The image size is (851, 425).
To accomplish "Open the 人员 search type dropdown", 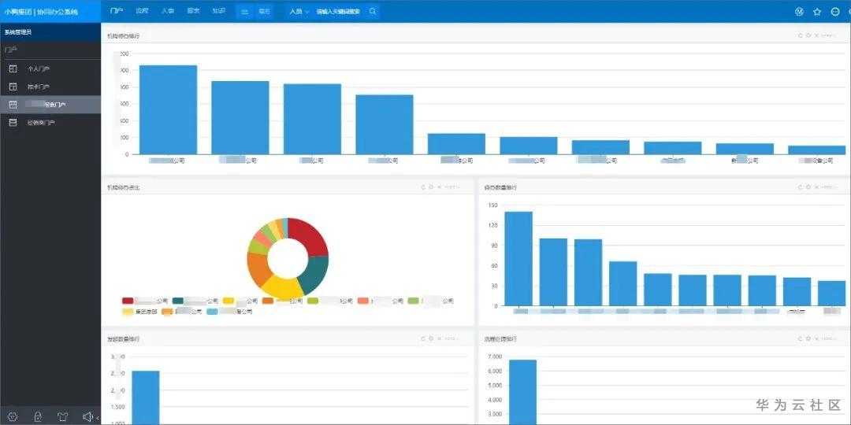I will (299, 11).
